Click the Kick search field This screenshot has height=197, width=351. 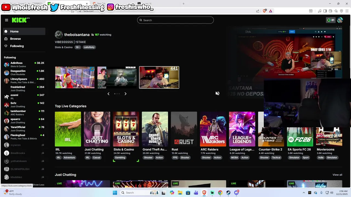point(175,20)
